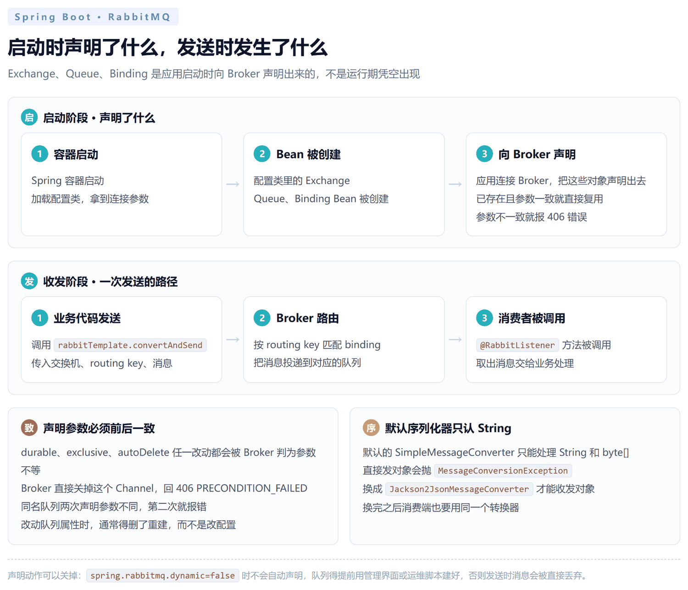The image size is (688, 590).
Task: Click the line "配置类里的 Exchange"
Action: [x=302, y=181]
